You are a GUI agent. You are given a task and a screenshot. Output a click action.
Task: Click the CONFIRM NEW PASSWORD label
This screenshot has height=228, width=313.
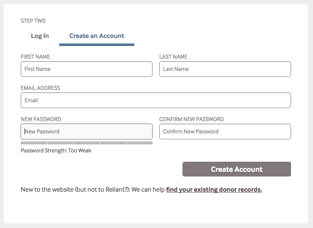point(191,119)
